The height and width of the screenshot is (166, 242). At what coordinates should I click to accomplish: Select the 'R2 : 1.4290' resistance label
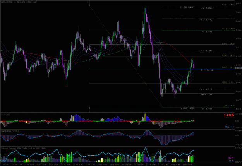pos(207,8)
